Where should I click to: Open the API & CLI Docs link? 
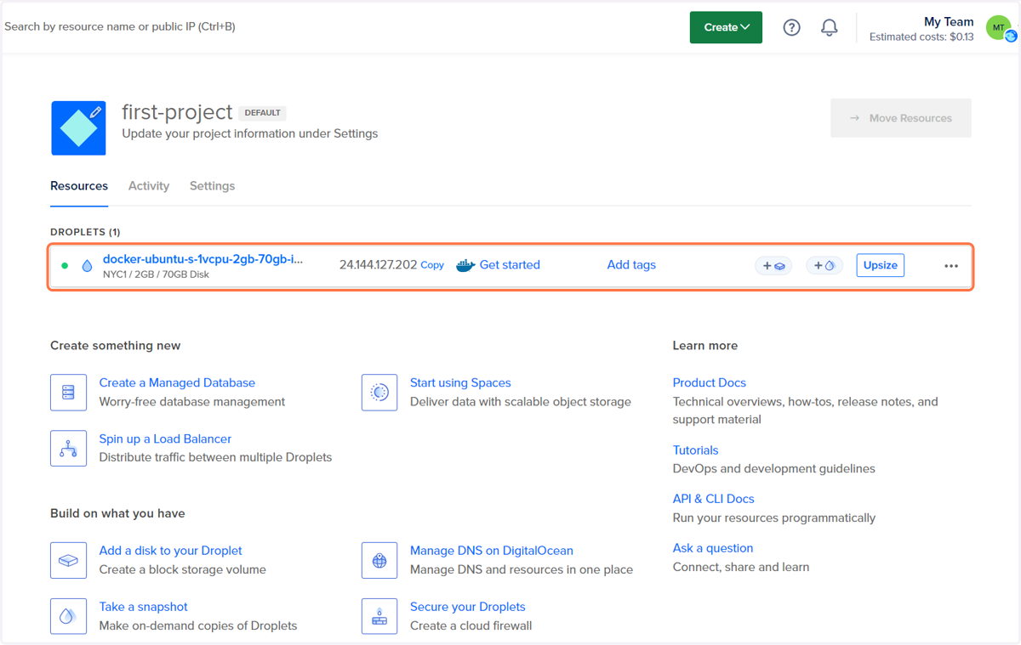(x=713, y=499)
